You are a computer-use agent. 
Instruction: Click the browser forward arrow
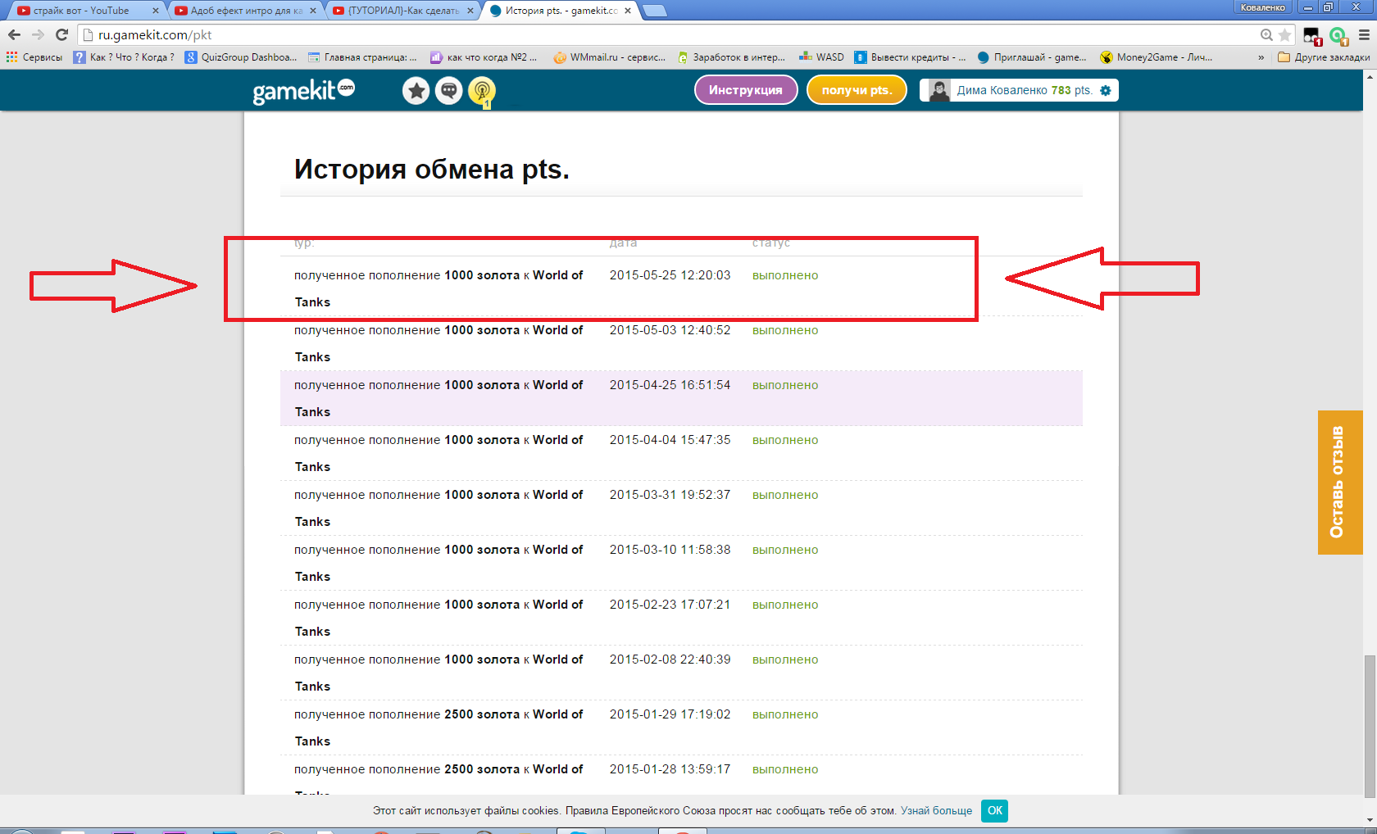[x=38, y=34]
